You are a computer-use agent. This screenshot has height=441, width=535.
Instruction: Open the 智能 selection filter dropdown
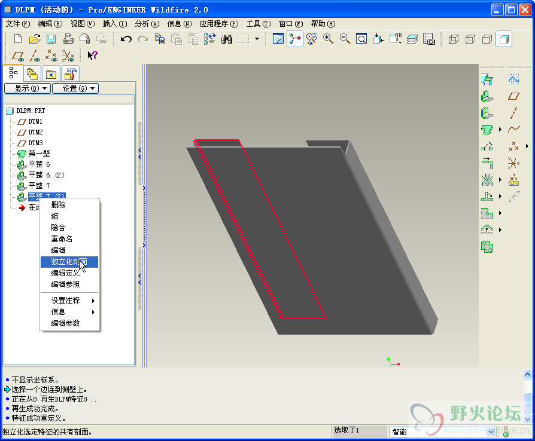491,432
